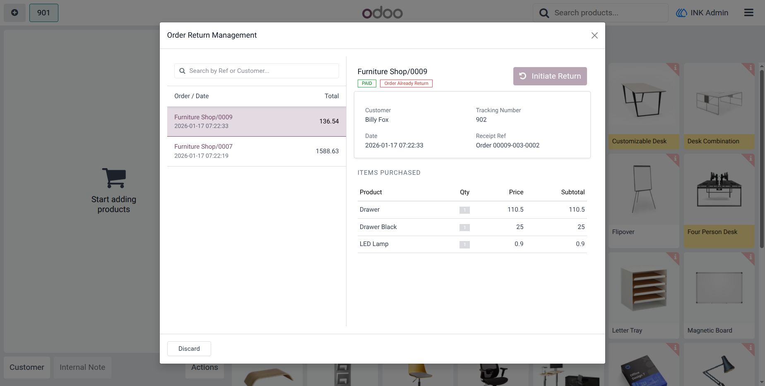Click info corner icon on Letter Tray
Screen dimensions: 765x386
click(675, 257)
